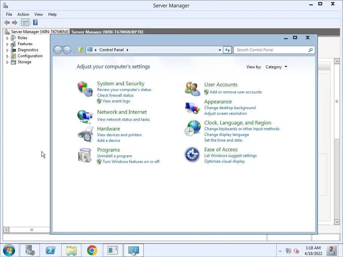The height and width of the screenshot is (257, 343).
Task: Click the Control Panel breadcrumb text
Action: pos(112,50)
